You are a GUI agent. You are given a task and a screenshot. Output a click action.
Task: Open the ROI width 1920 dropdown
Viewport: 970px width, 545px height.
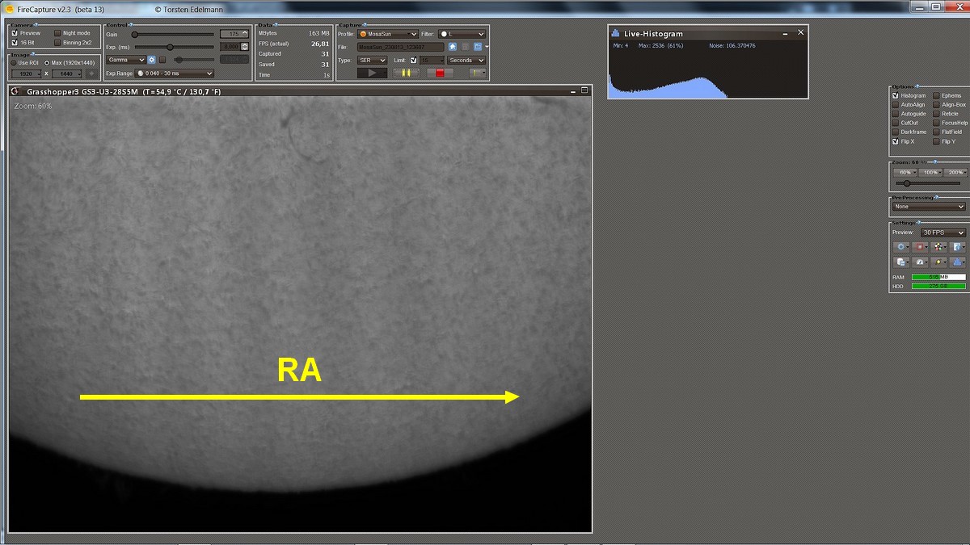[26, 73]
